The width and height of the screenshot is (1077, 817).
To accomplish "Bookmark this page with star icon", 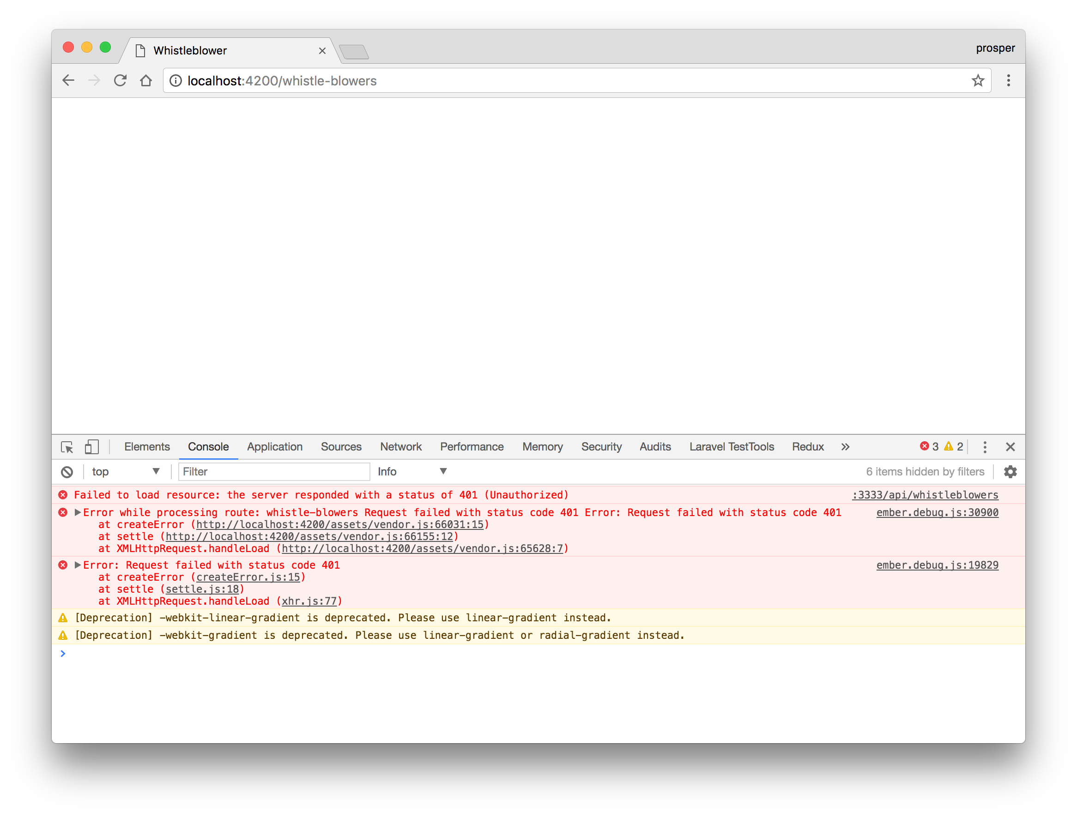I will pyautogui.click(x=978, y=81).
